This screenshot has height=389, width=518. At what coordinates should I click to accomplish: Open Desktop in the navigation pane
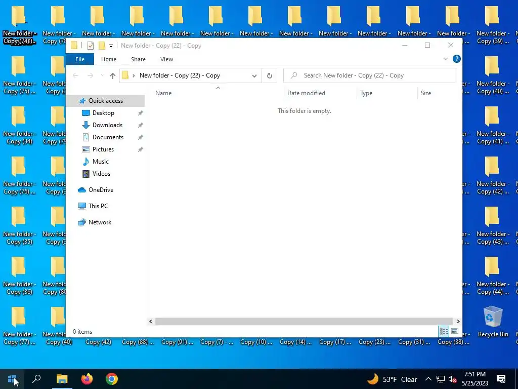(103, 113)
